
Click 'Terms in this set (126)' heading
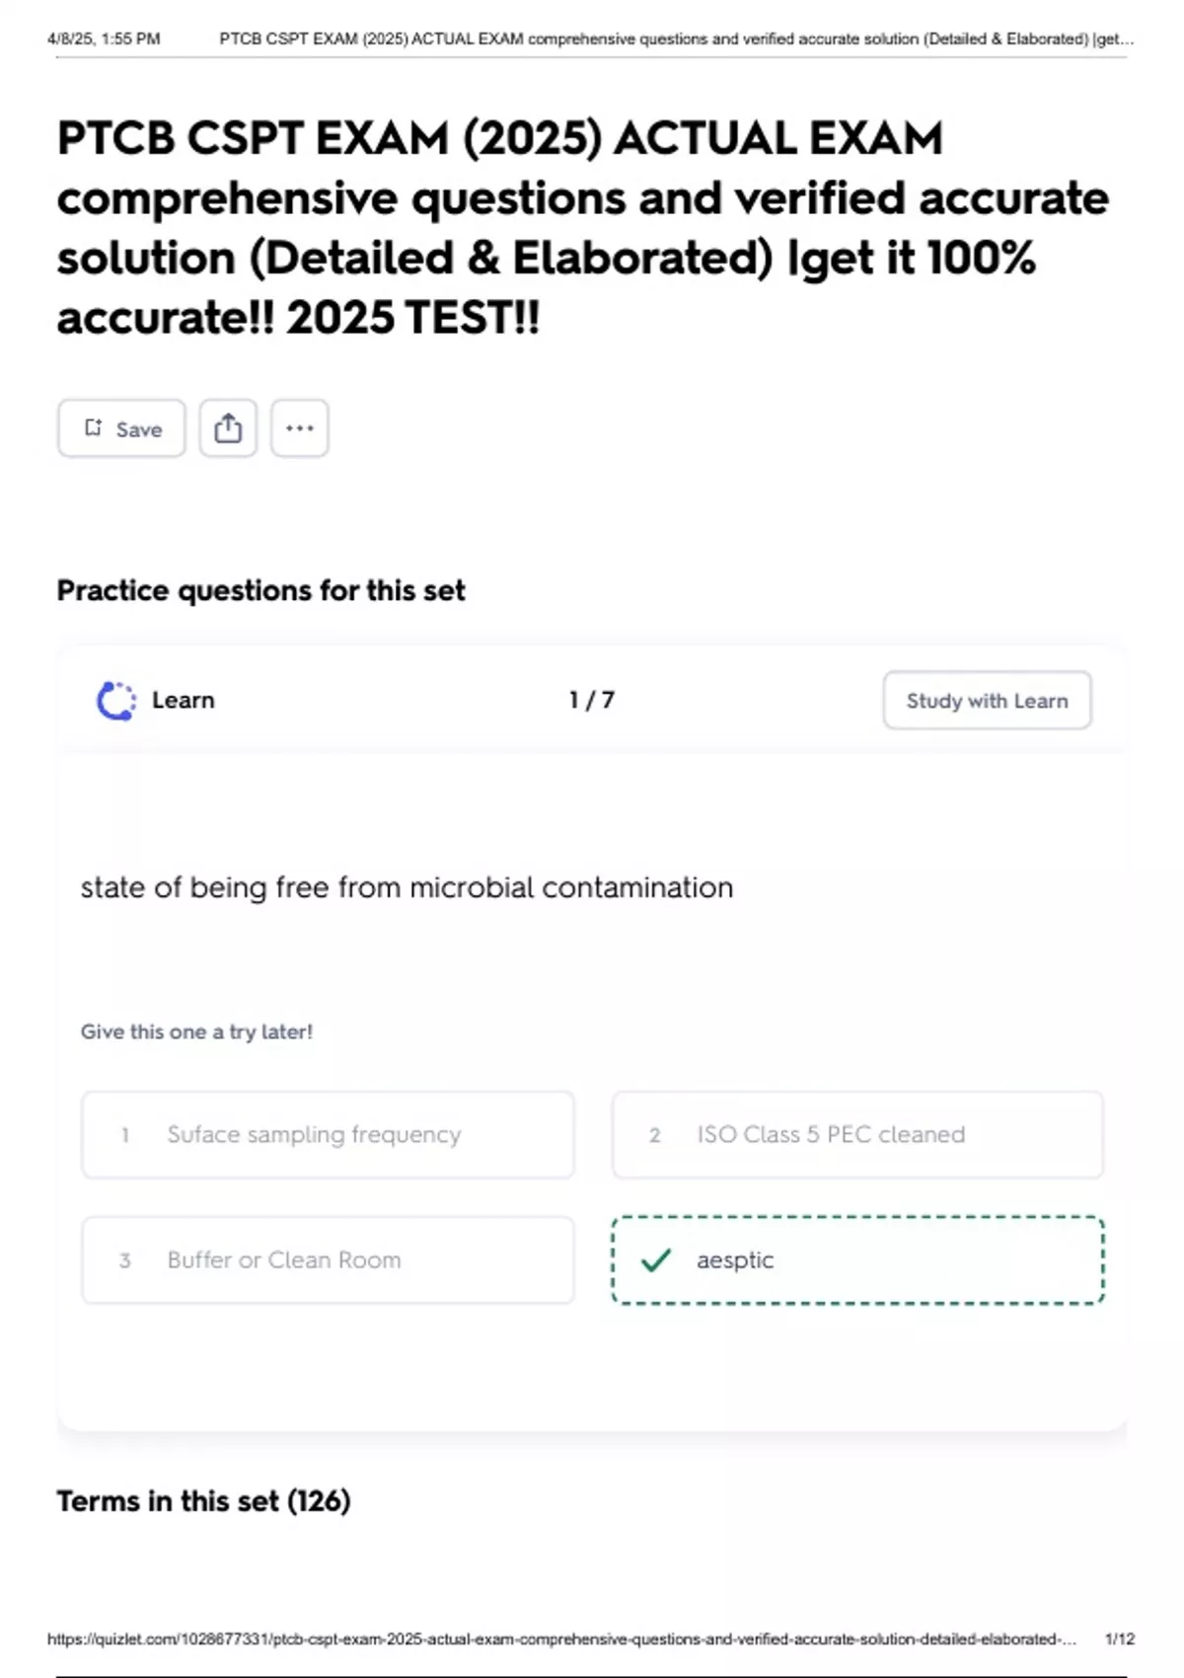[x=203, y=1501]
